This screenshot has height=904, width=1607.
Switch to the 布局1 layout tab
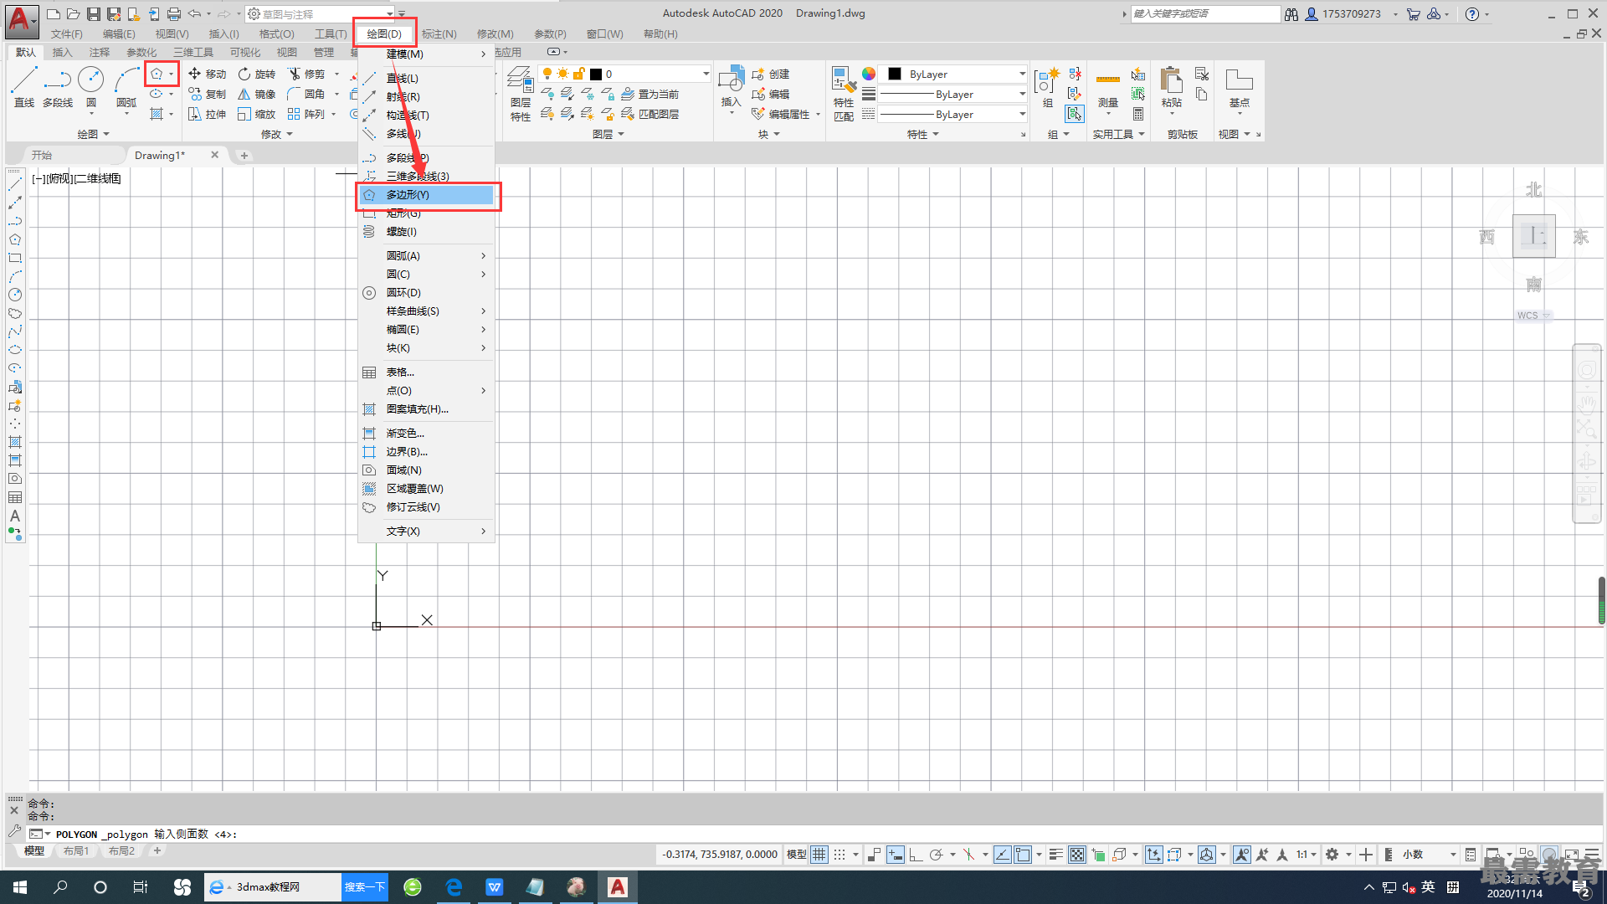76,850
